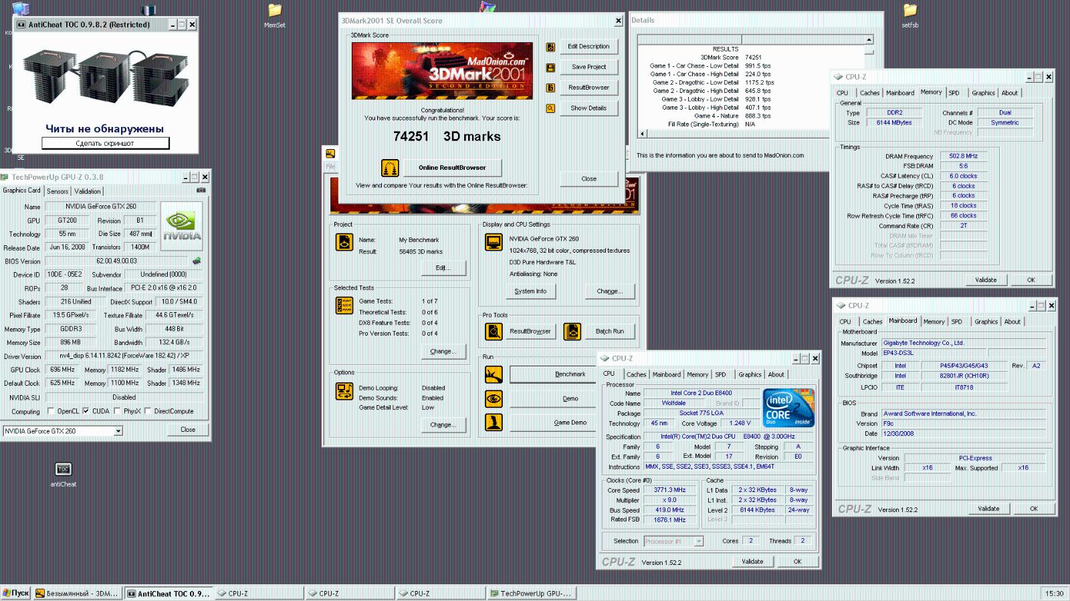Open antiCheat desktop shortcut
Viewport: 1070px width, 601px height.
(64, 474)
